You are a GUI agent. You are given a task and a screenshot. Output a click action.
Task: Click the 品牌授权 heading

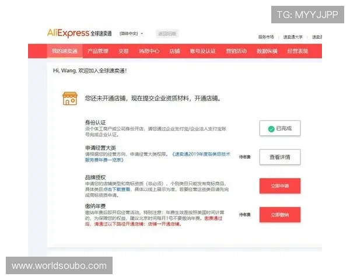tap(95, 177)
